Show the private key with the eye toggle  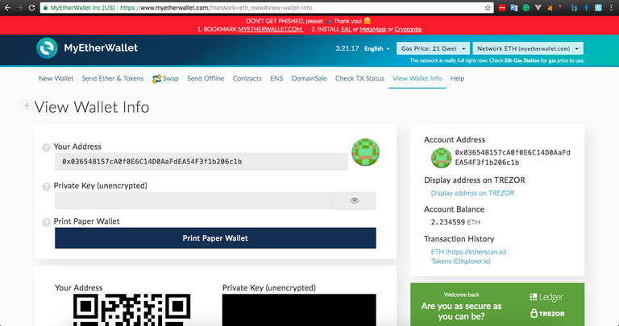coord(355,200)
